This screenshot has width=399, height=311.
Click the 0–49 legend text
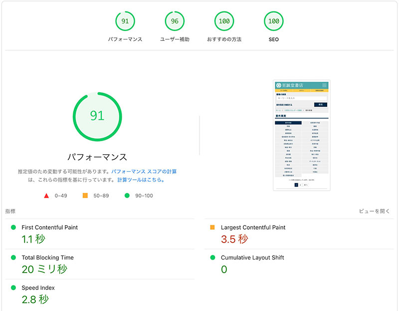pos(61,196)
